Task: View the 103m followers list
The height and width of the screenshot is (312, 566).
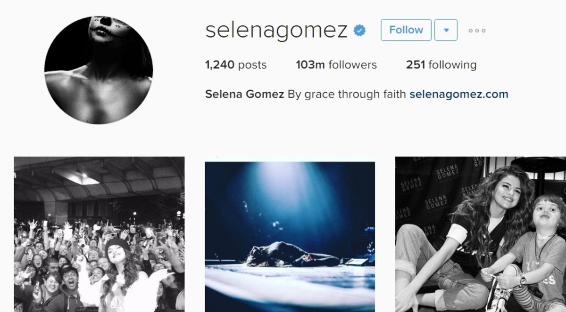Action: click(336, 65)
